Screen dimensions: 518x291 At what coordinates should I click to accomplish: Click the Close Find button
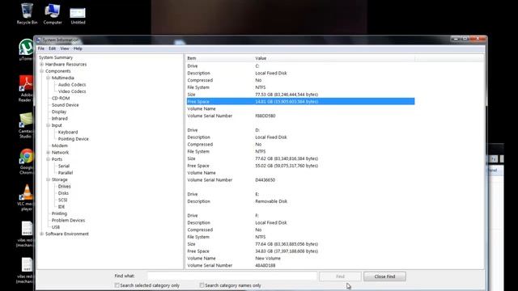[x=384, y=276]
